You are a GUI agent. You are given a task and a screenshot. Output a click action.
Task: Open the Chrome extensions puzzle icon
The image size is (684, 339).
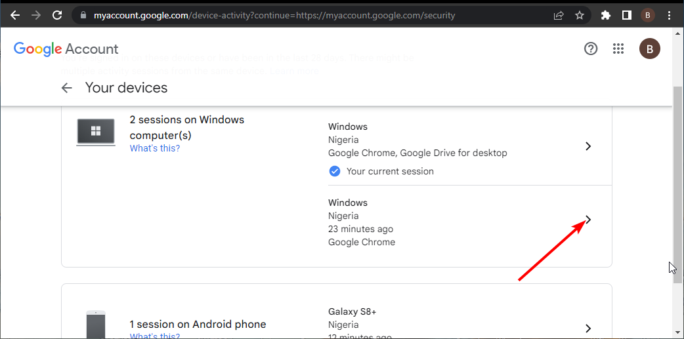[x=606, y=14]
